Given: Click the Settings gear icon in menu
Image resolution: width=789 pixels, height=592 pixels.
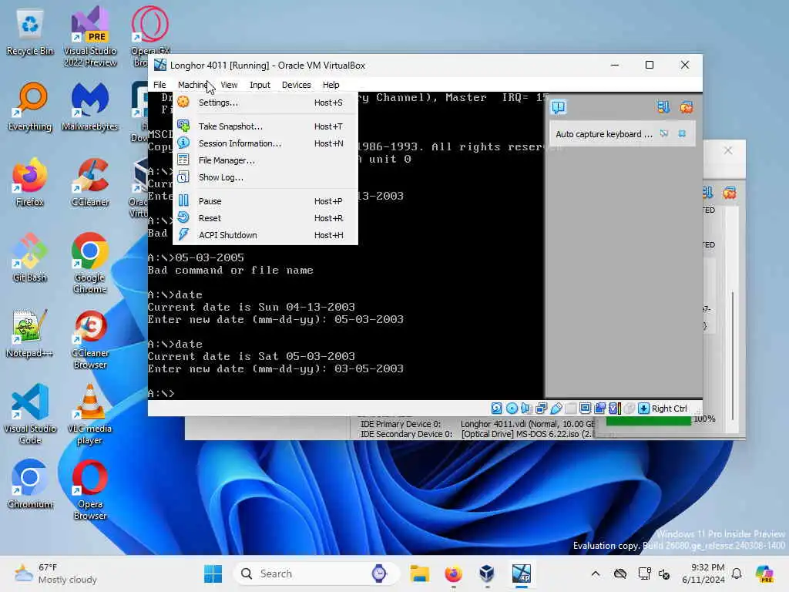Looking at the screenshot, I should pos(183,102).
